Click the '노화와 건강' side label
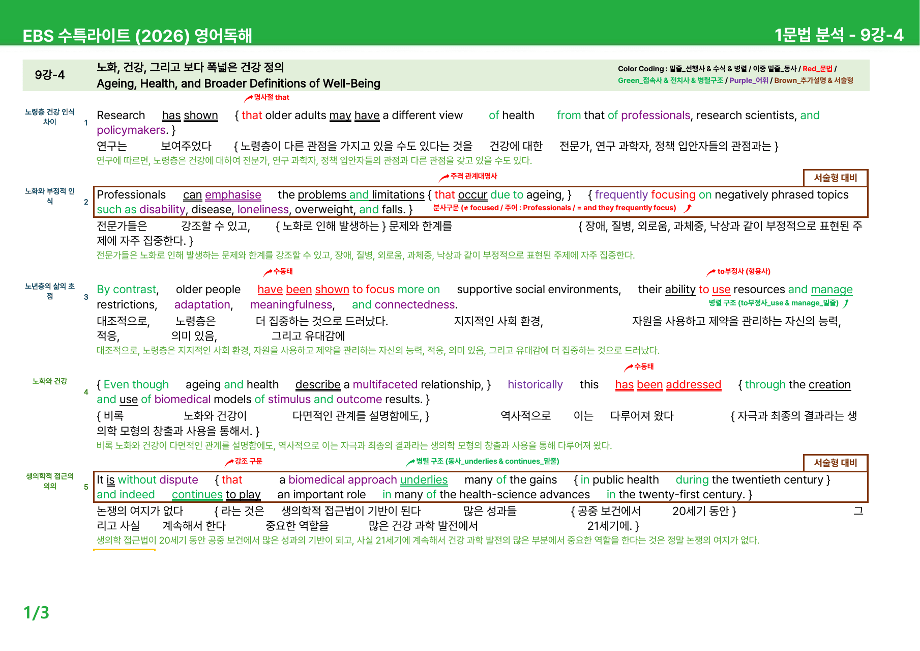This screenshot has width=920, height=651. [x=50, y=381]
